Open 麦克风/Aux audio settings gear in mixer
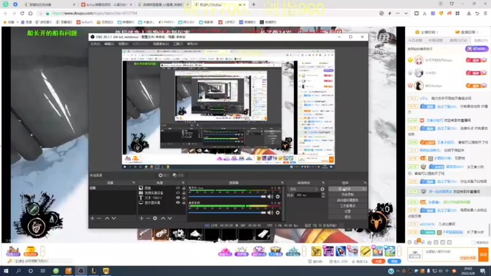Image resolution: width=491 pixels, height=276 pixels. tap(278, 196)
